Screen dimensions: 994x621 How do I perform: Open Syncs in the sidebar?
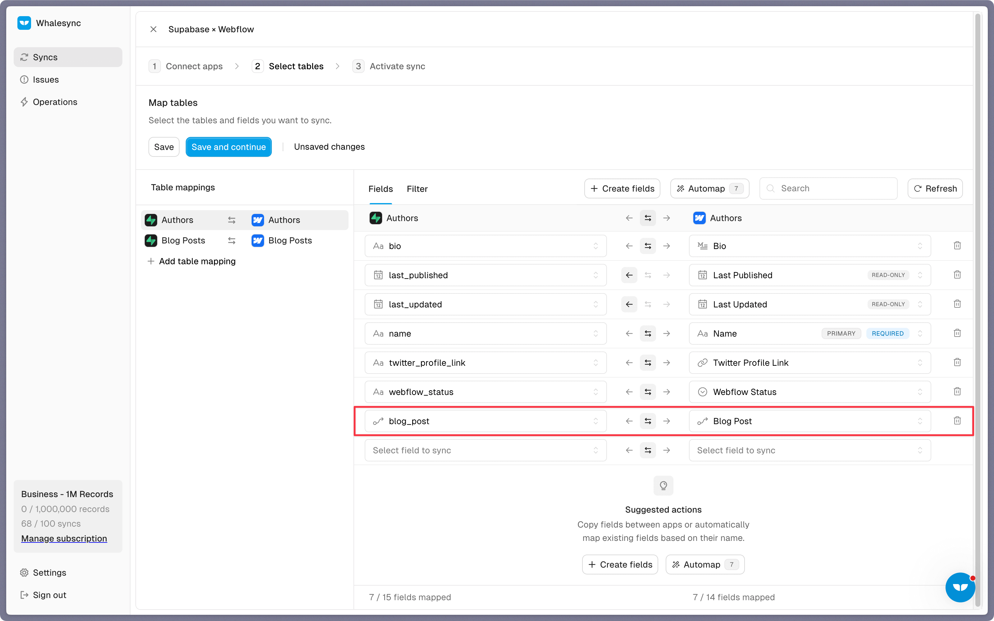click(68, 57)
